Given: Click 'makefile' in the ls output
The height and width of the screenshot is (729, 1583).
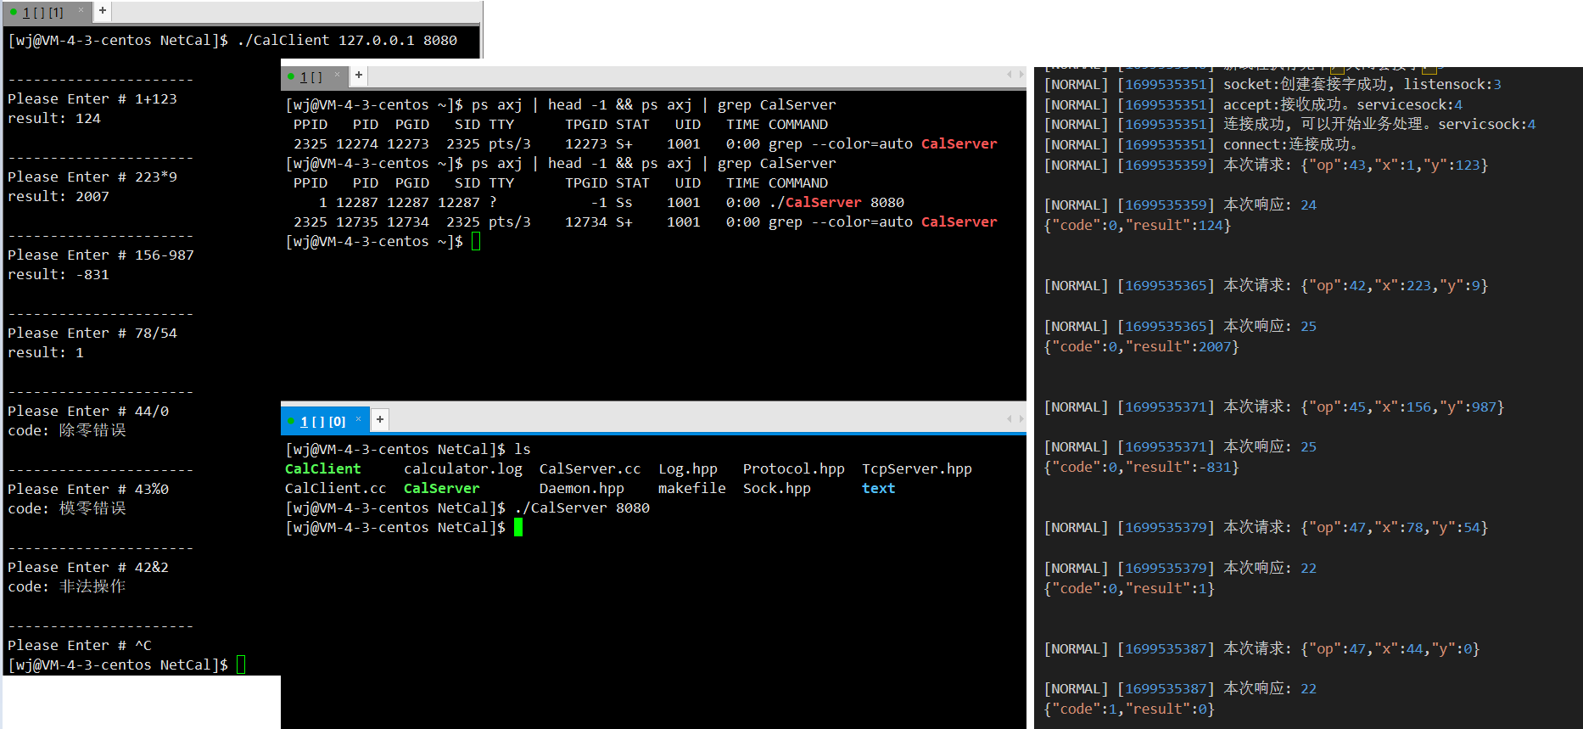Looking at the screenshot, I should (692, 489).
